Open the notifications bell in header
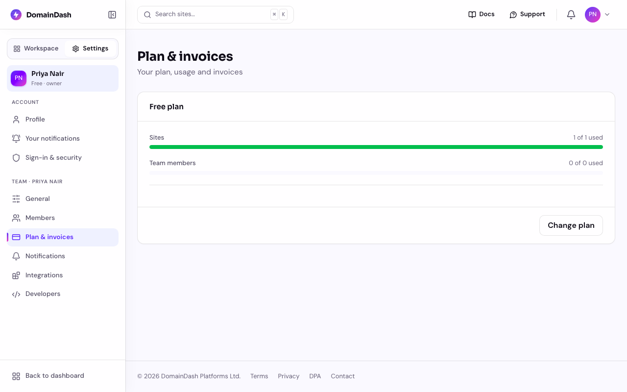 pos(571,15)
